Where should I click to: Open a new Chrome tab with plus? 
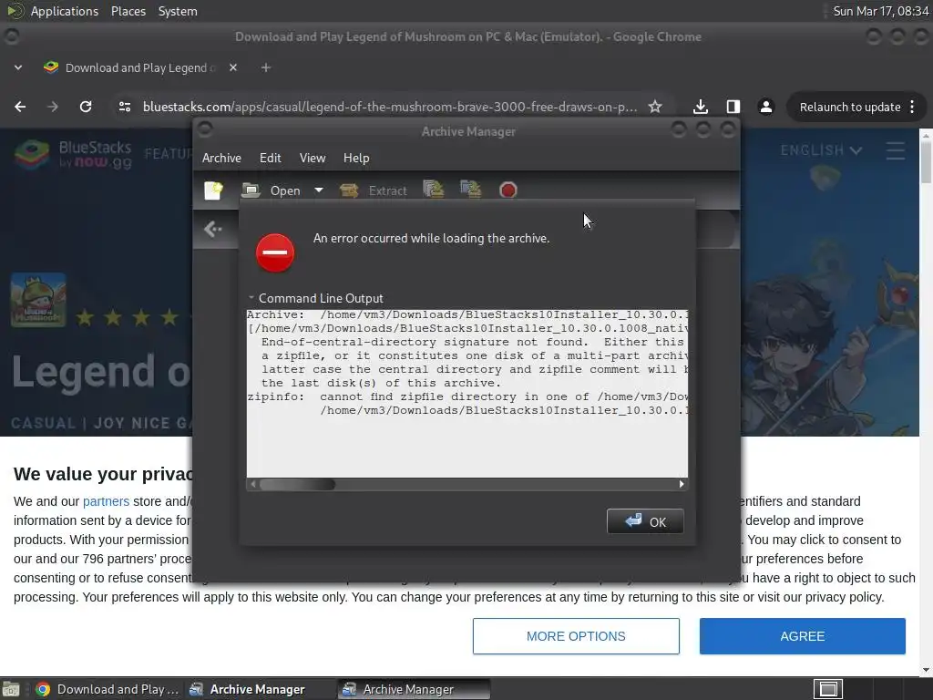[x=266, y=67]
